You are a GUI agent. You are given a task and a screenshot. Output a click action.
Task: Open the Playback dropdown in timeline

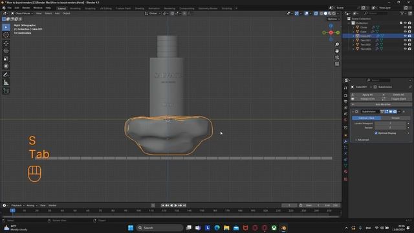pyautogui.click(x=17, y=206)
